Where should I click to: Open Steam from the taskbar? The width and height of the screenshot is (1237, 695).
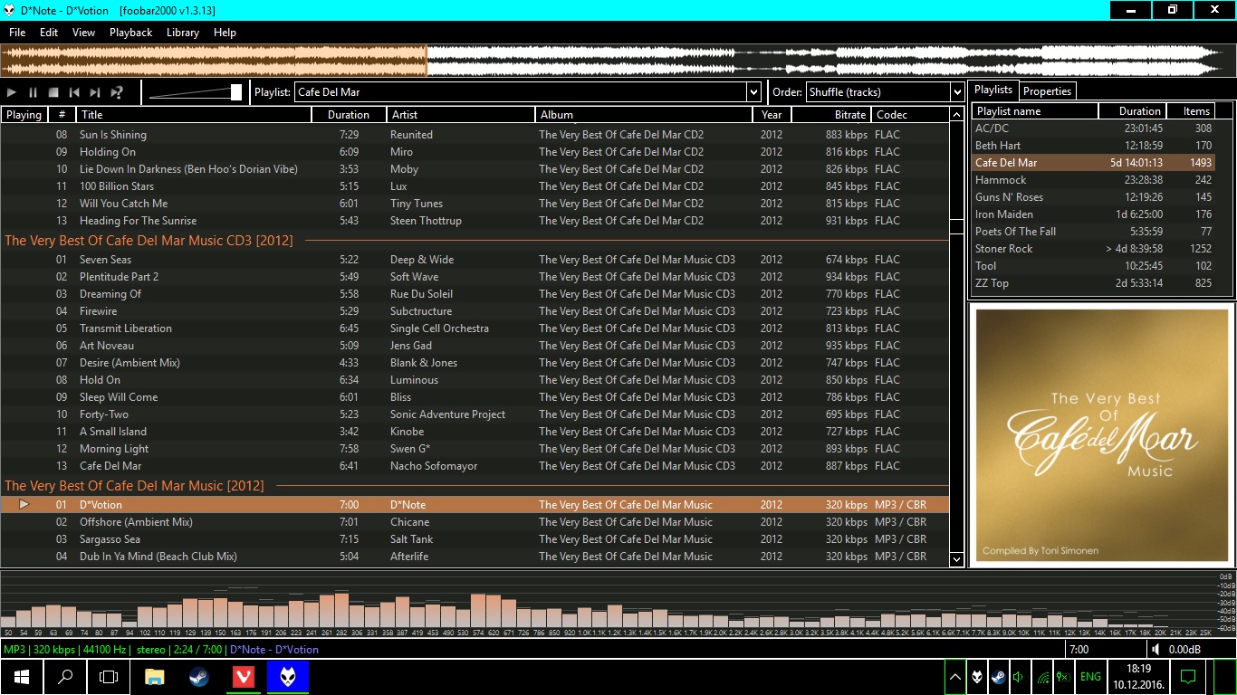click(199, 677)
